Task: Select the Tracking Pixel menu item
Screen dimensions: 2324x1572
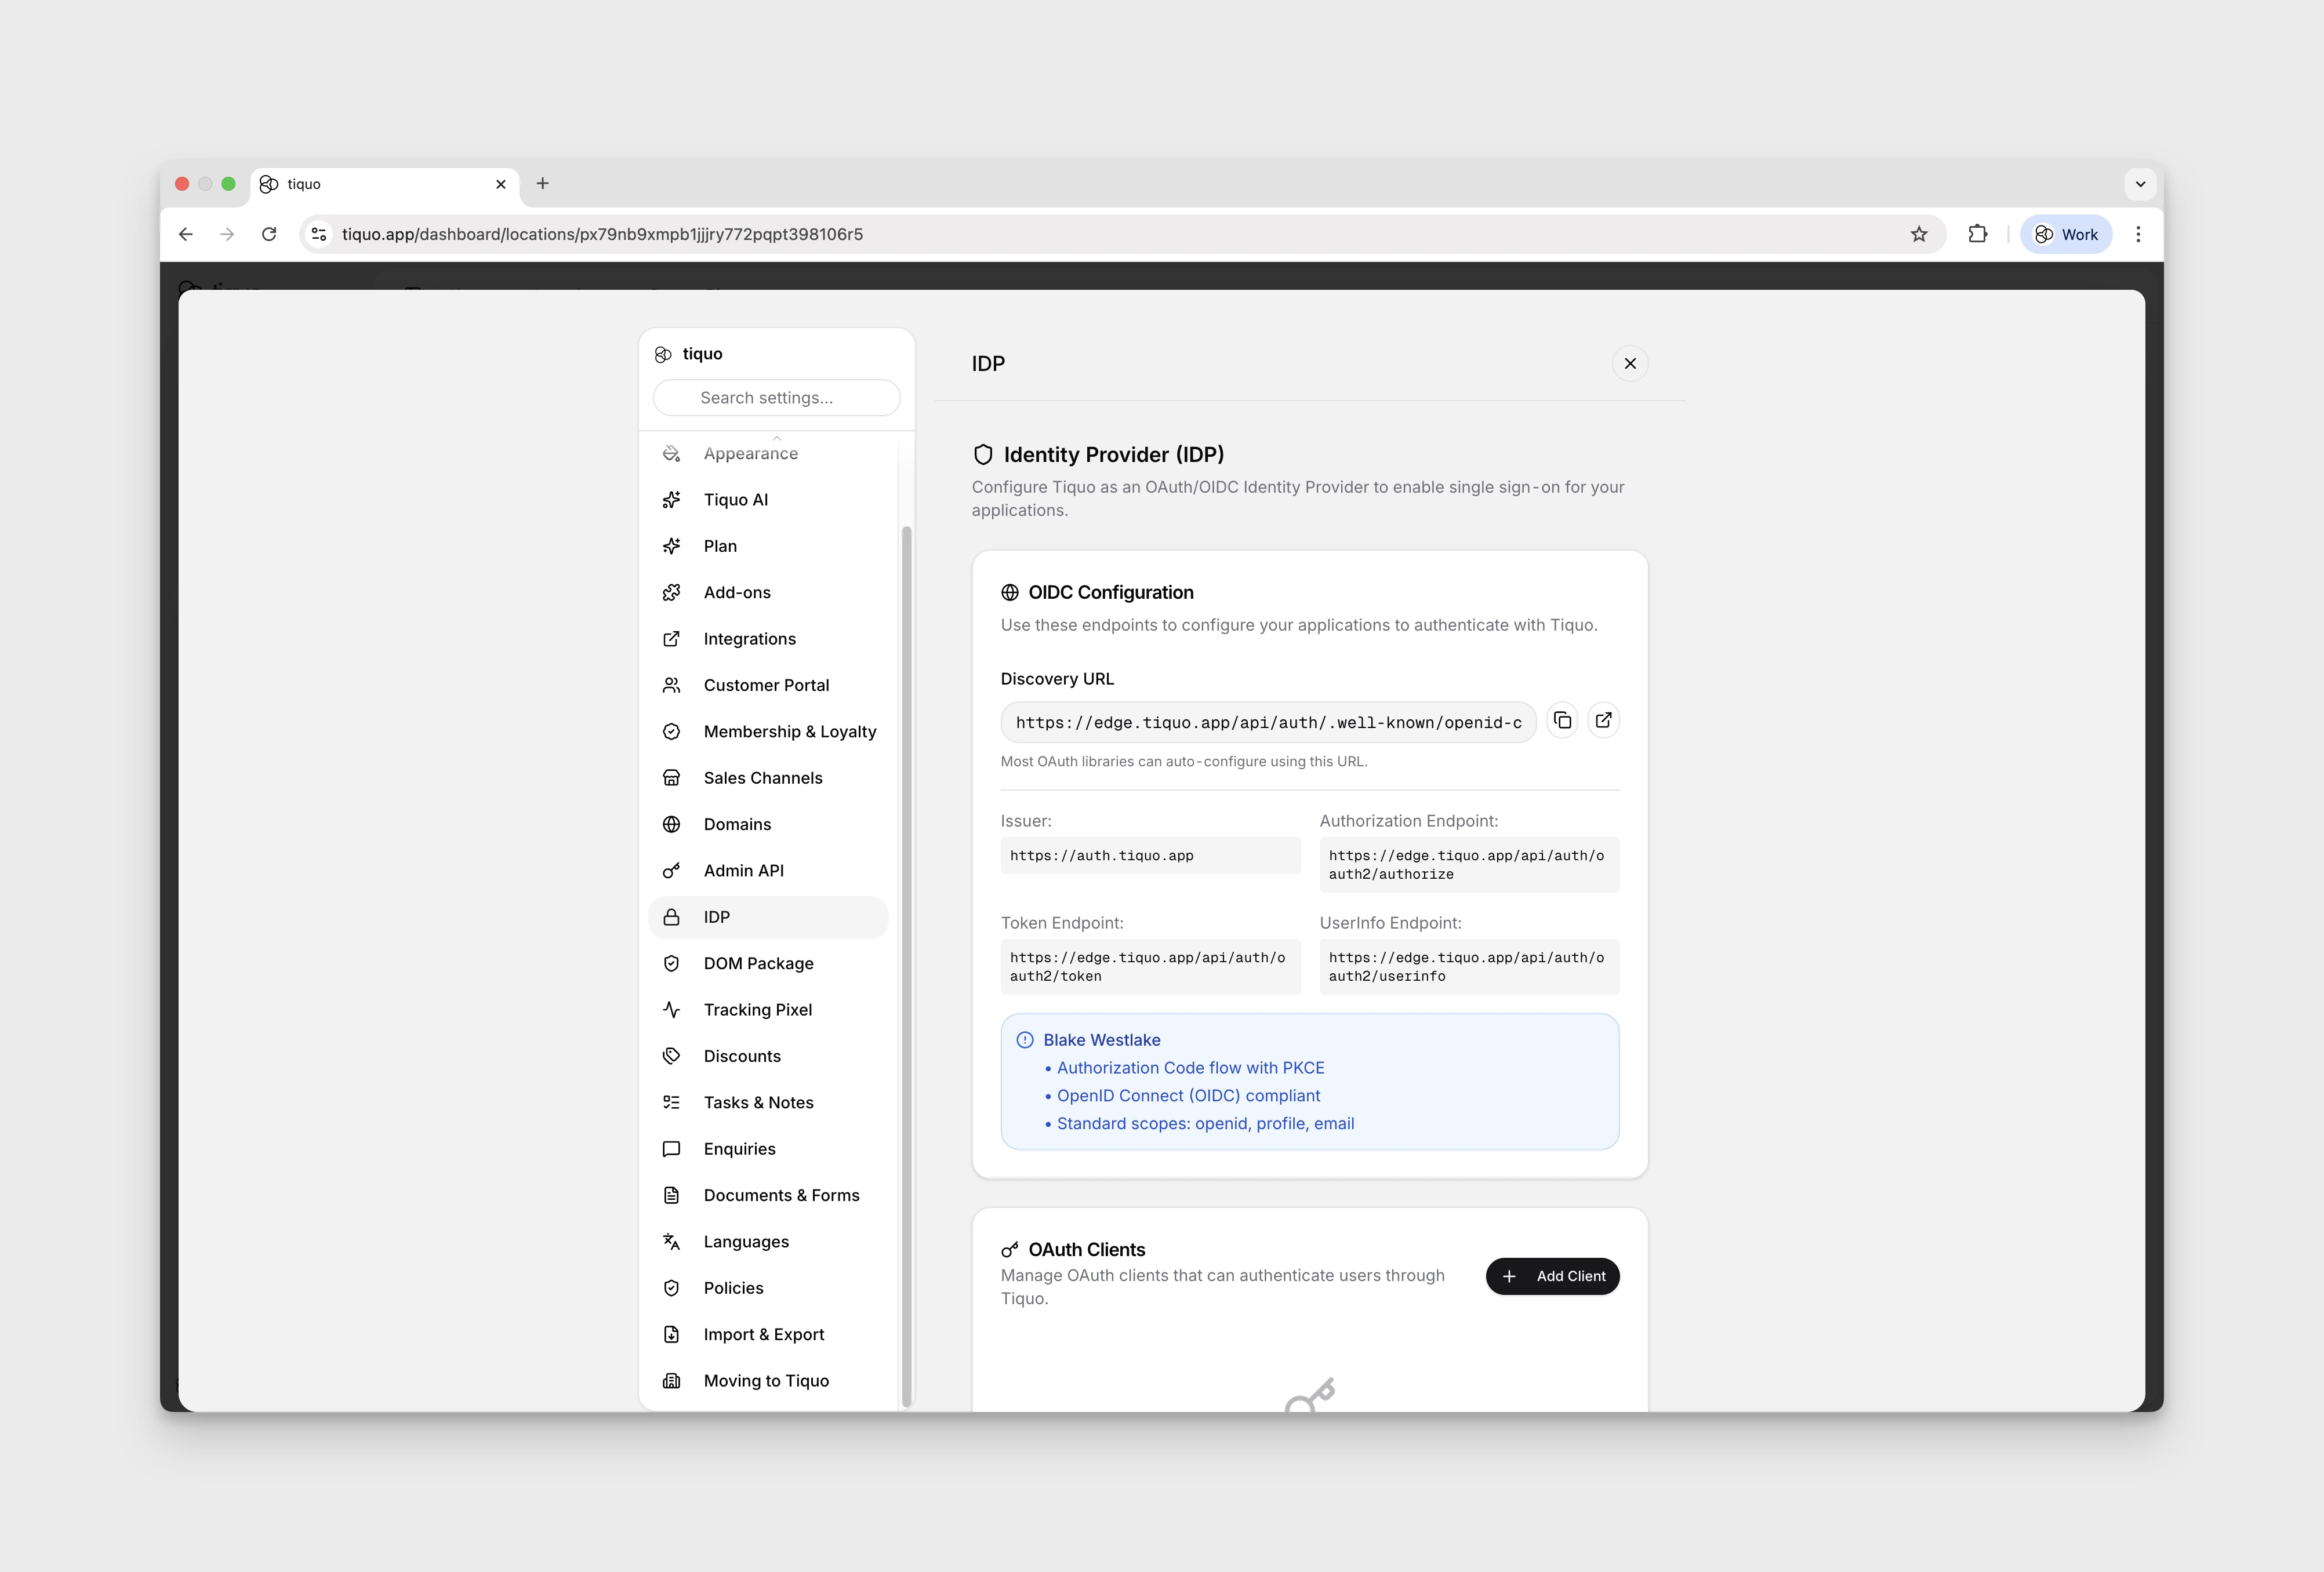Action: [768, 1009]
